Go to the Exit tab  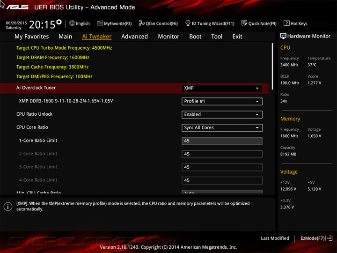[x=237, y=37]
